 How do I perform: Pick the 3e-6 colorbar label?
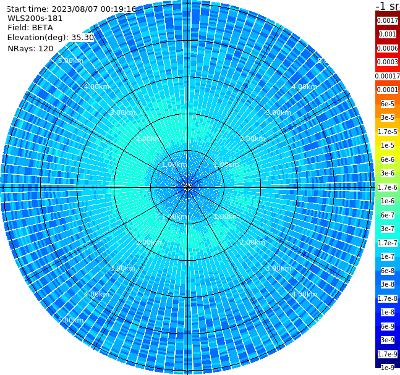point(388,173)
